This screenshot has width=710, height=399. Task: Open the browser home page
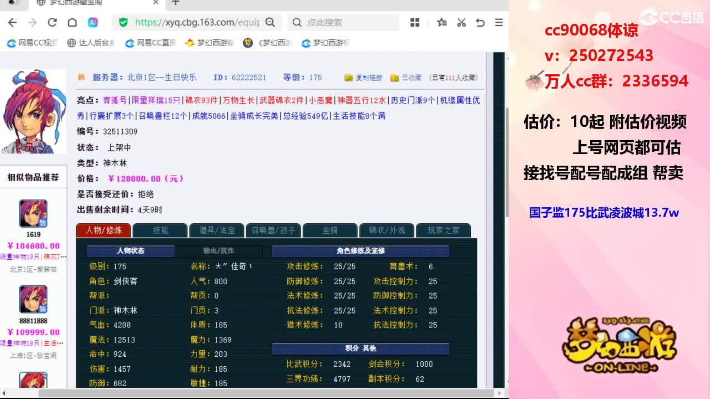[72, 22]
